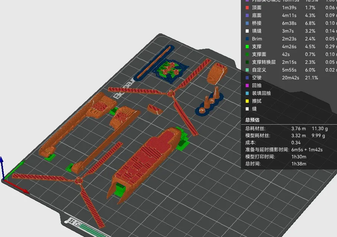This screenshot has width=337, height=237.
Task: Select the peg parts on the oval brim
Action: [210, 102]
